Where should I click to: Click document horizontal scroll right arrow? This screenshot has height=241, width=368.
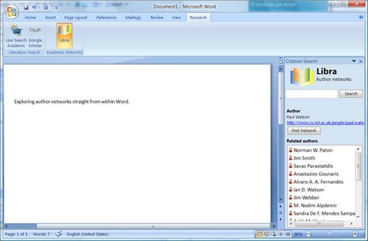[274, 227]
